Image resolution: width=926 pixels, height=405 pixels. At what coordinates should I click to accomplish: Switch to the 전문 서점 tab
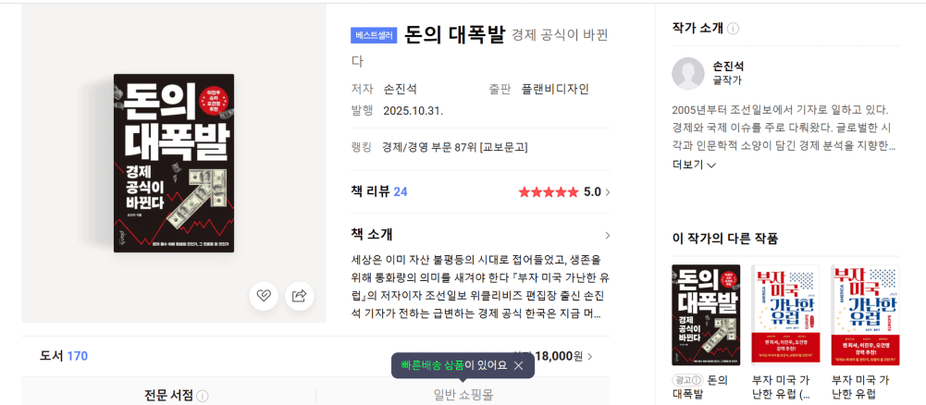point(169,395)
